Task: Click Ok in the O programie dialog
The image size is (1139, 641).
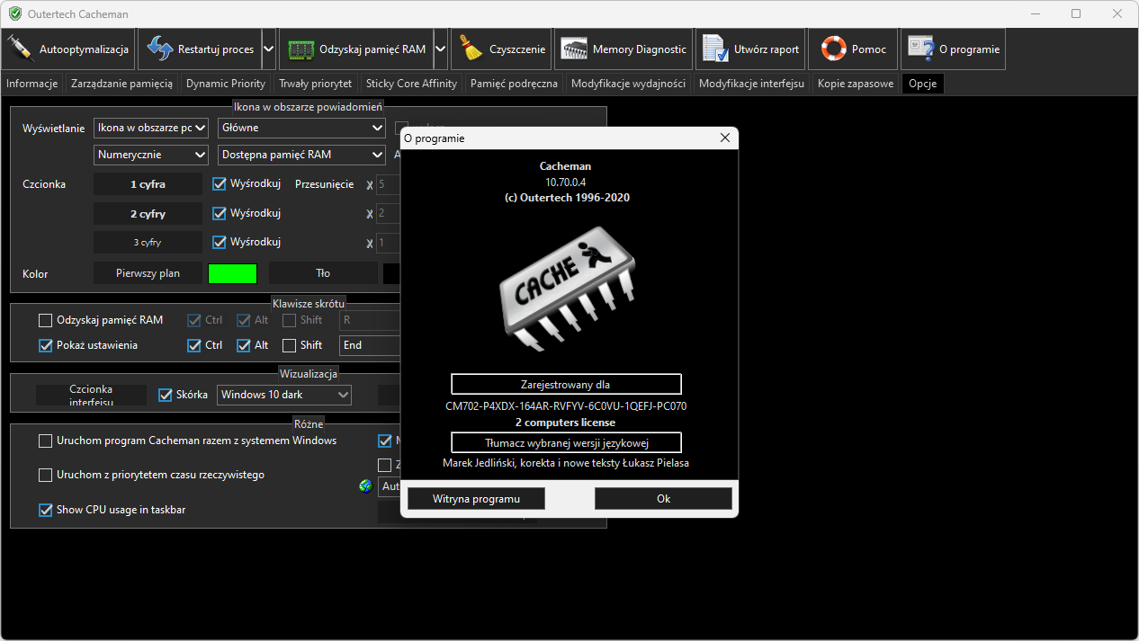Action: click(x=663, y=498)
